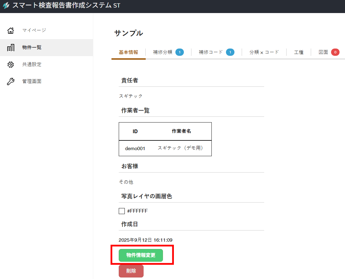Click the red zero badge on 図面
Screen dimensions: 345x279
click(335, 52)
